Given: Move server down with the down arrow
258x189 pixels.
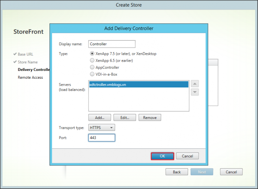Looking at the screenshot, I should (194, 92).
